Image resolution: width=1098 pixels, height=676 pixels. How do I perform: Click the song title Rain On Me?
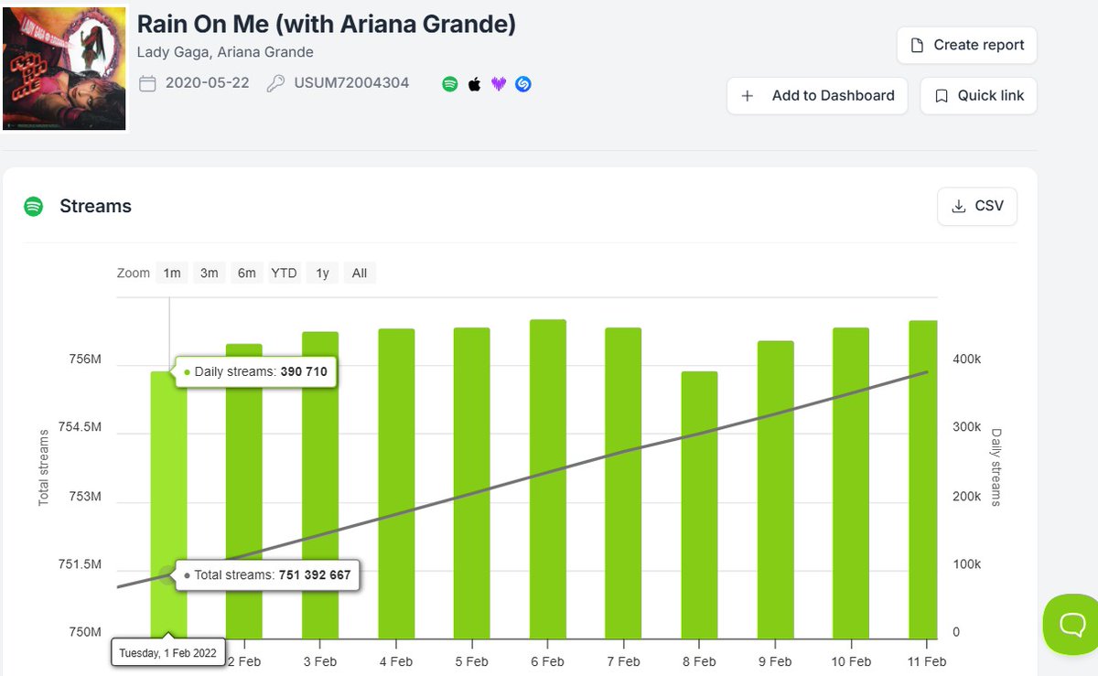point(326,24)
